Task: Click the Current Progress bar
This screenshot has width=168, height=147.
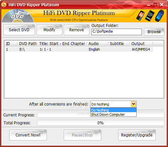Action: point(101,115)
